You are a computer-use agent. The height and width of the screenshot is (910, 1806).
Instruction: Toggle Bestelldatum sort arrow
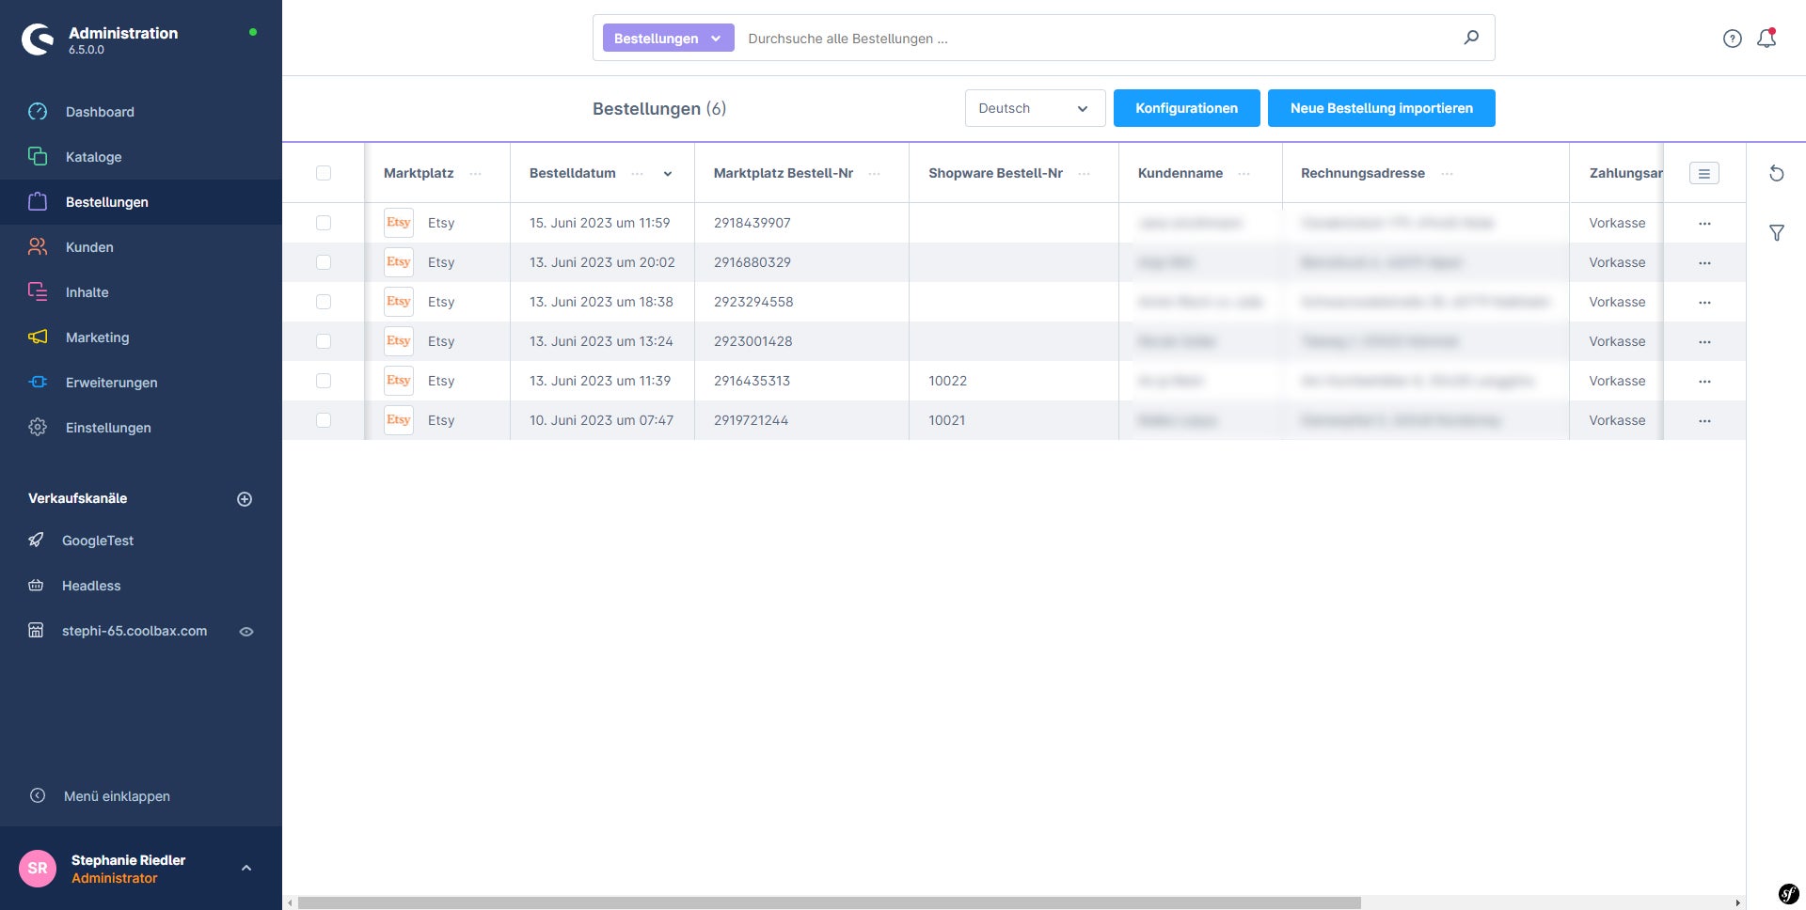pos(668,174)
